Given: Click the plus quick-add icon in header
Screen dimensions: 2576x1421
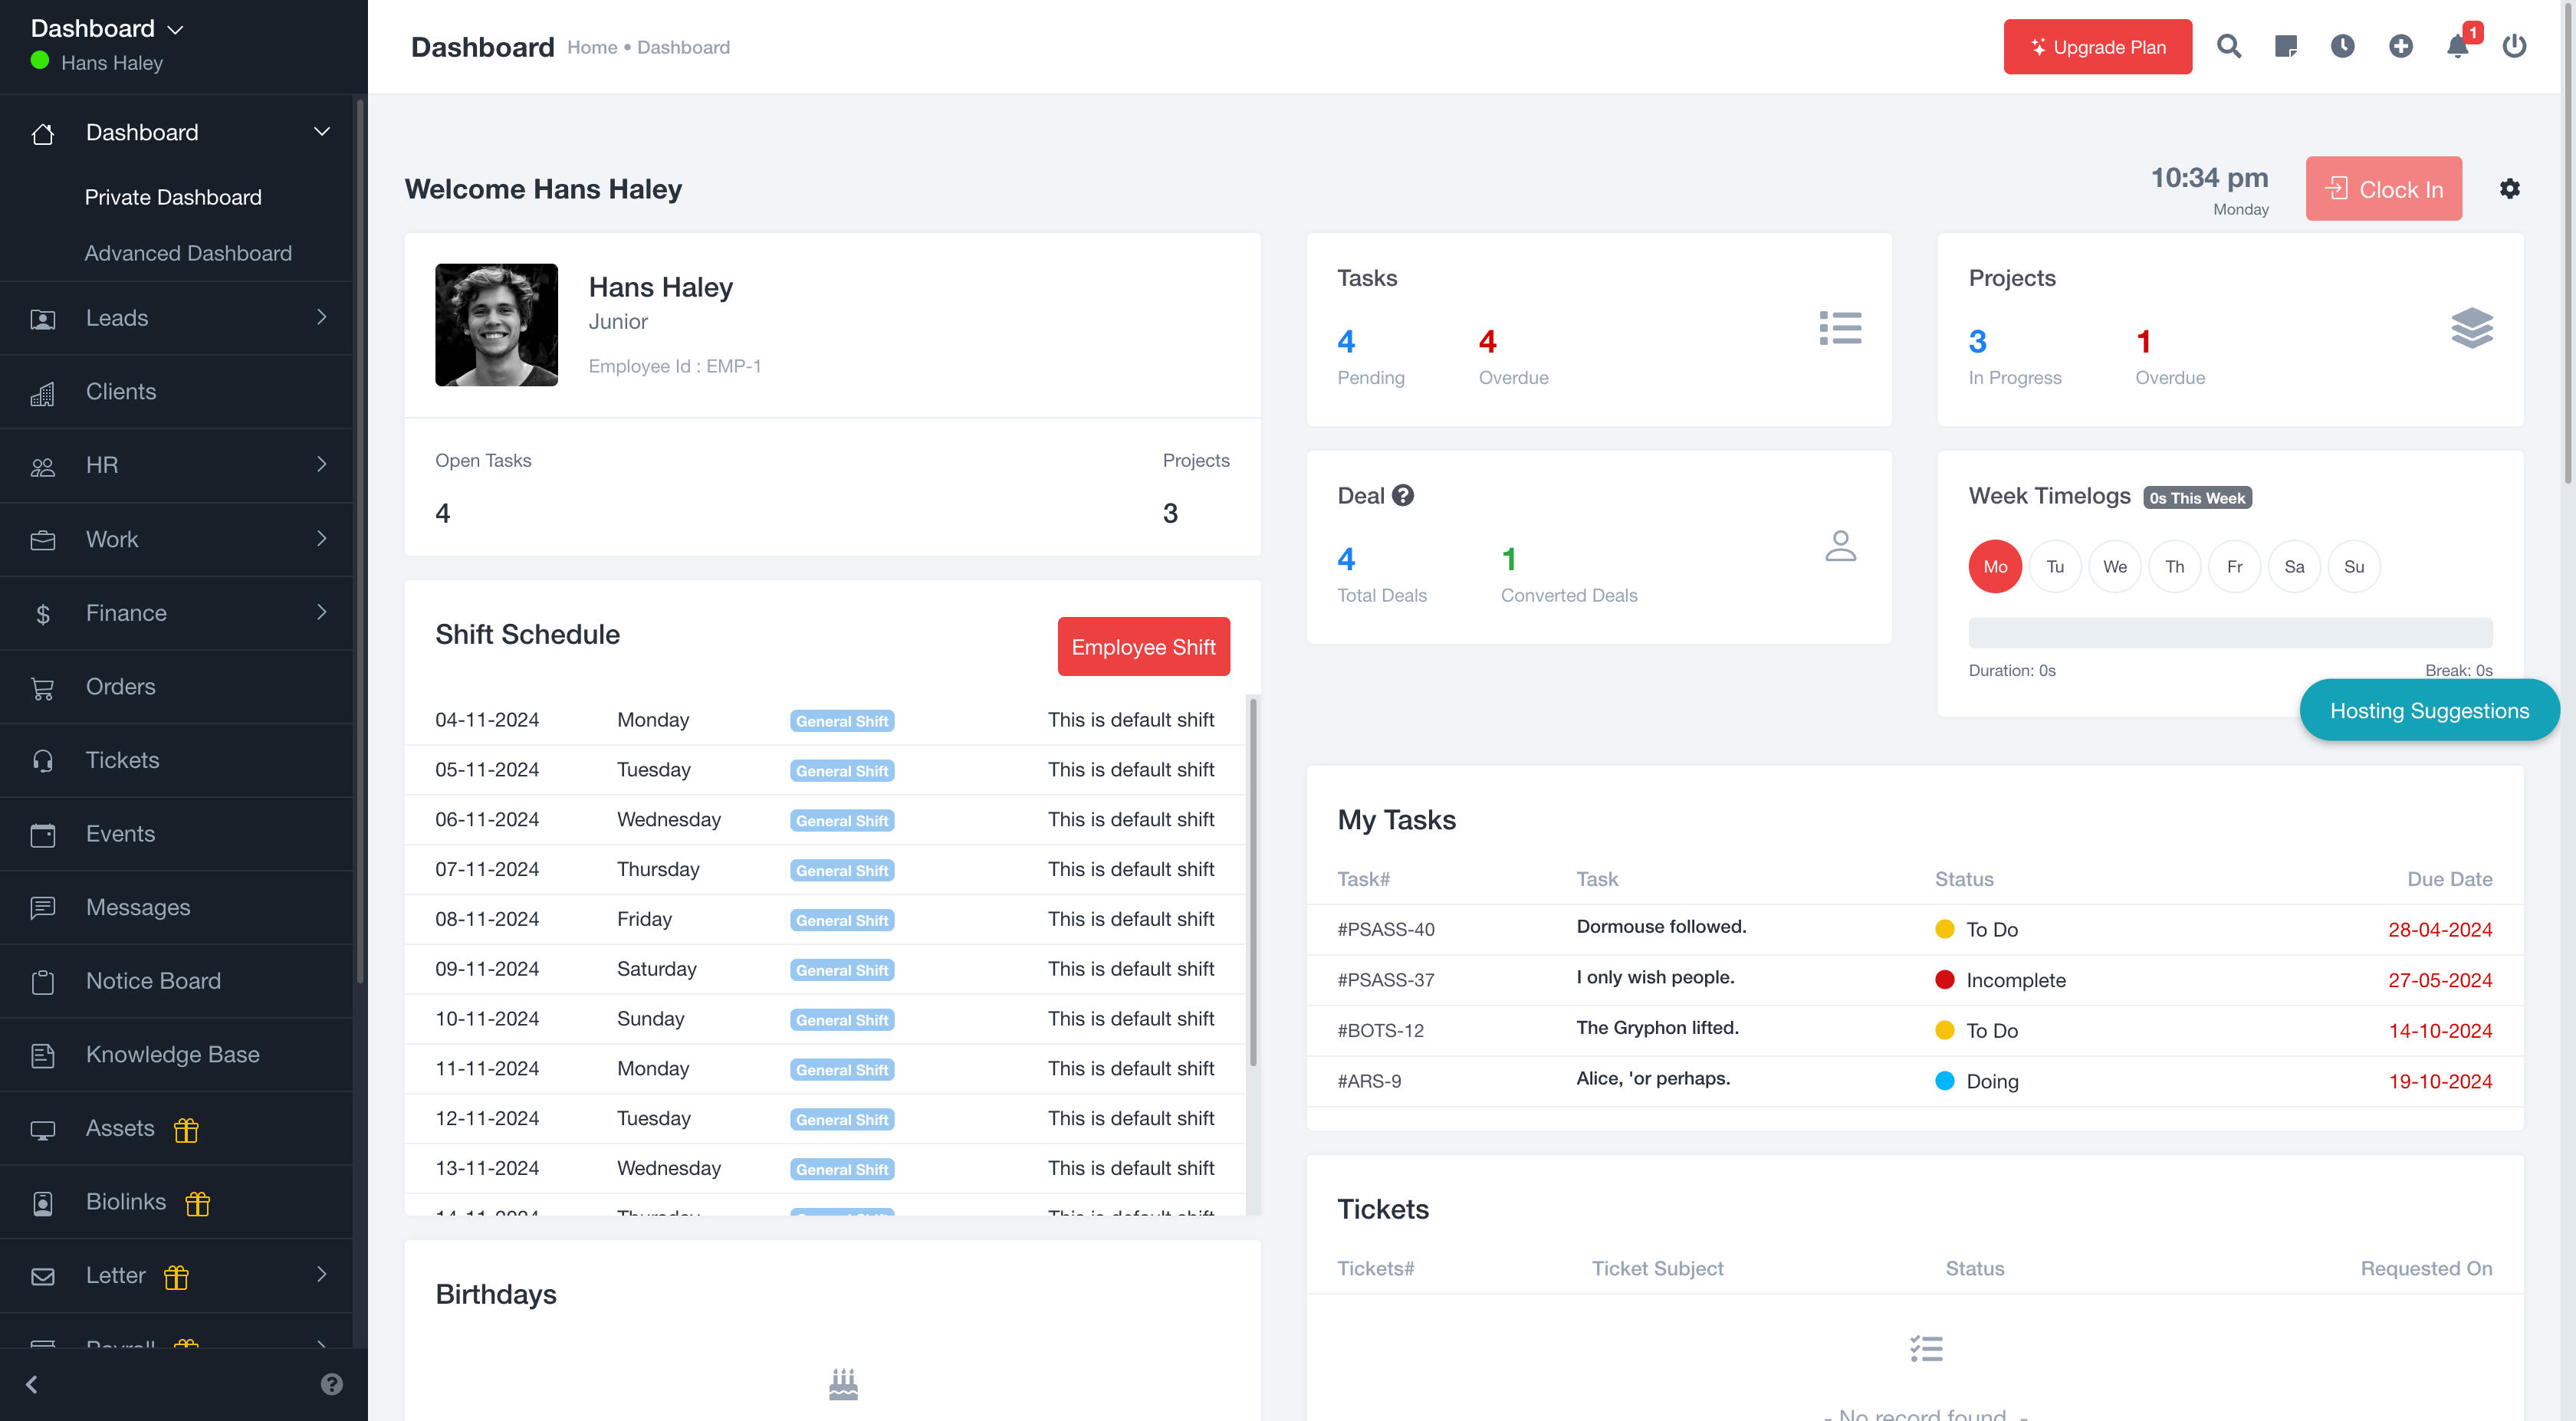Looking at the screenshot, I should point(2400,46).
